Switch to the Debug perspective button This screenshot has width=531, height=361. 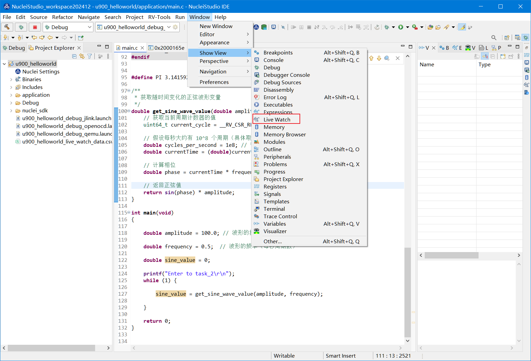pos(526,38)
